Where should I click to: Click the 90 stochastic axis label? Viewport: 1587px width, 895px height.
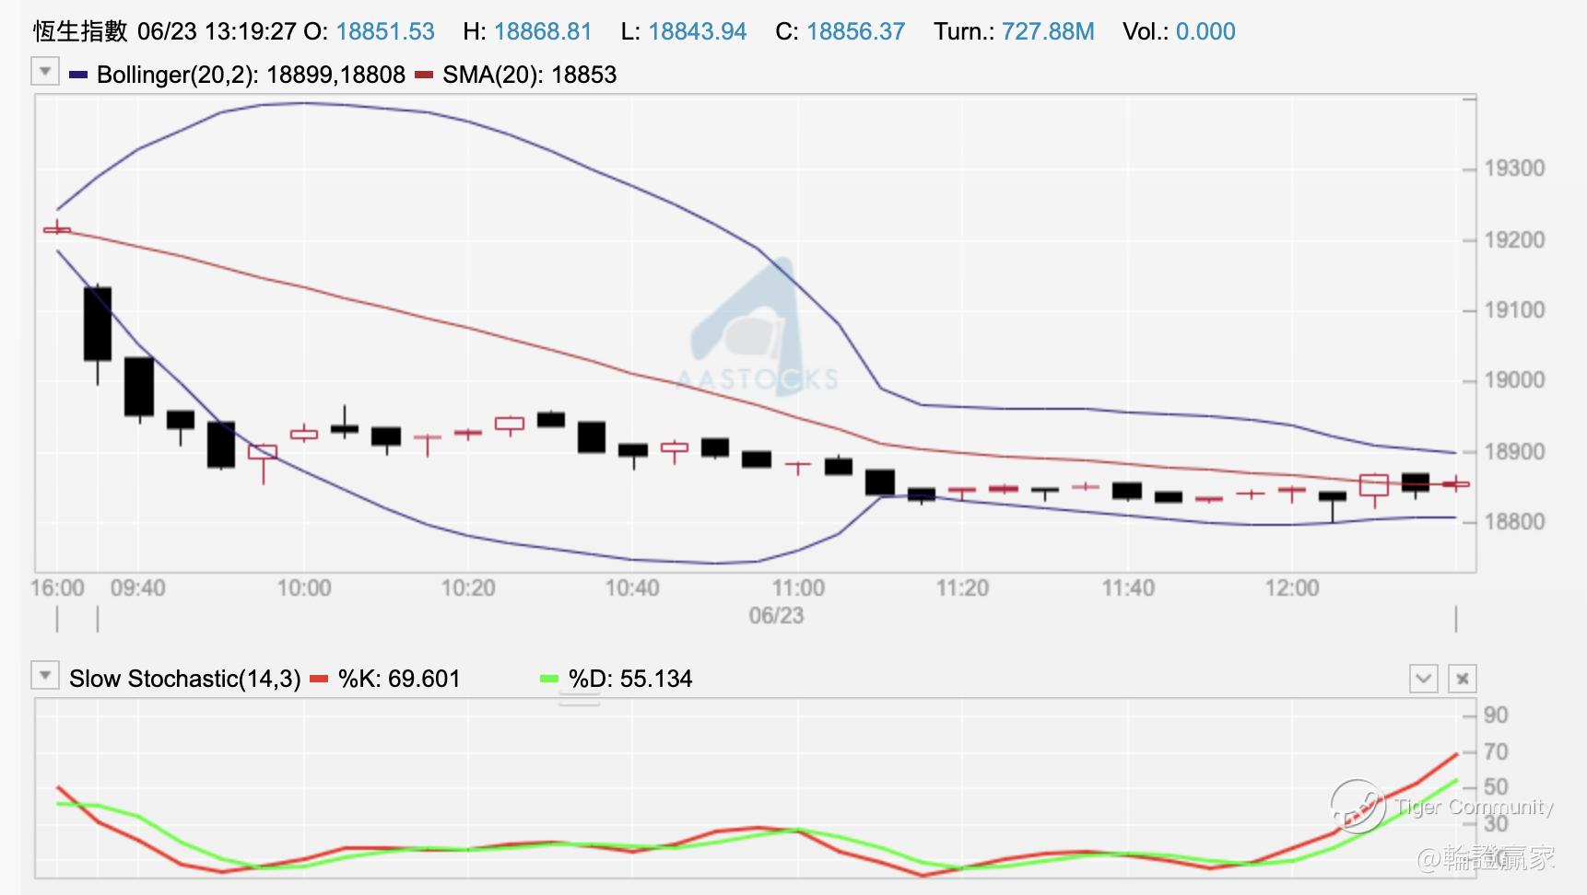click(x=1496, y=715)
